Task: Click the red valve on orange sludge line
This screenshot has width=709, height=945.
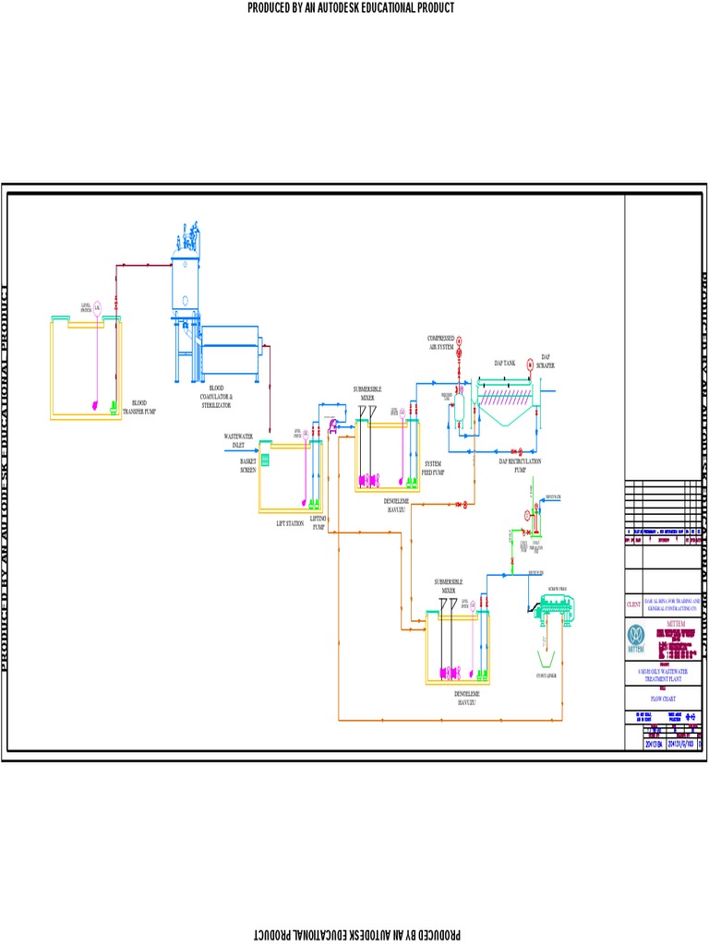Action: point(462,504)
